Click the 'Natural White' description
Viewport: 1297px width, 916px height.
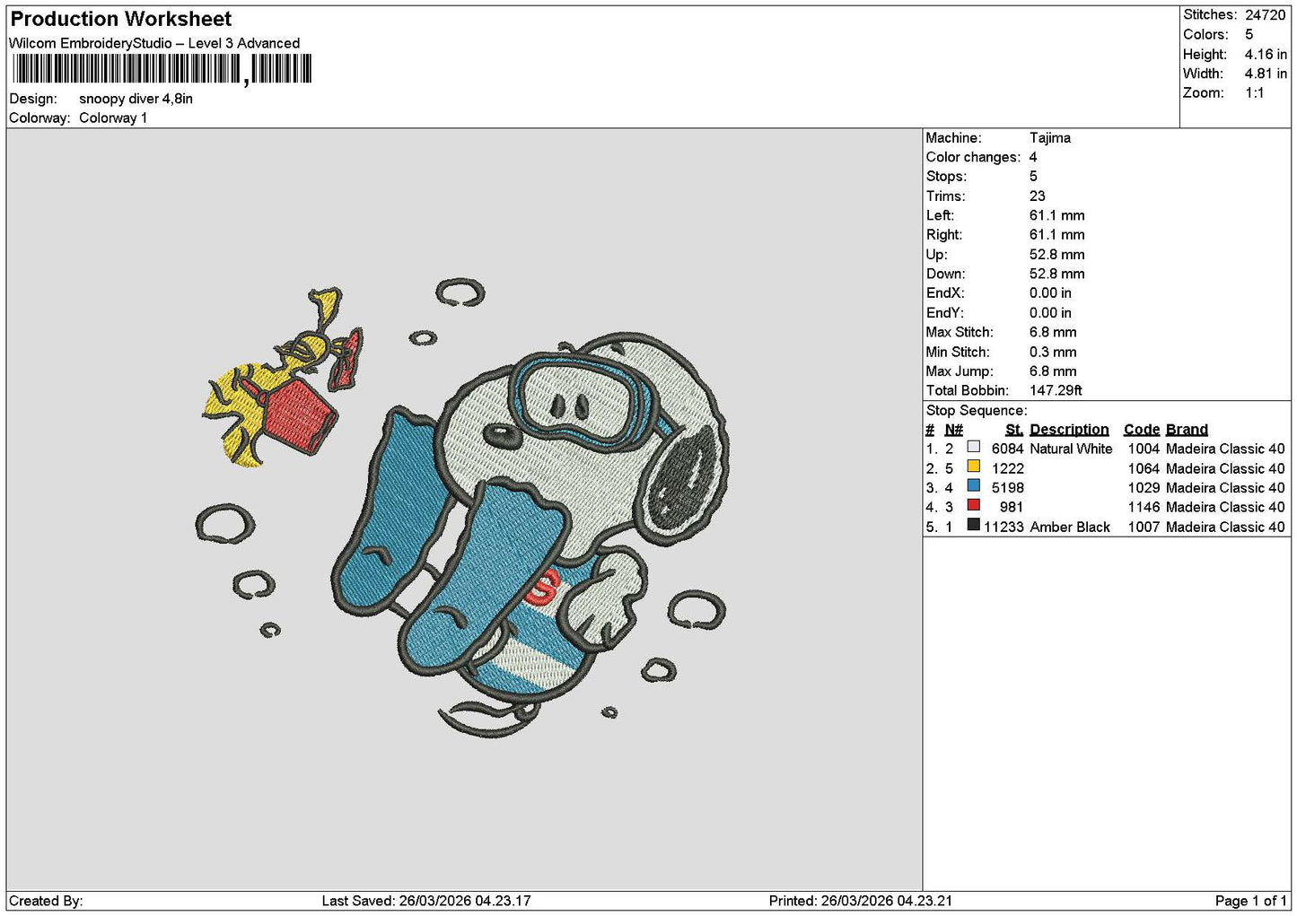1071,449
